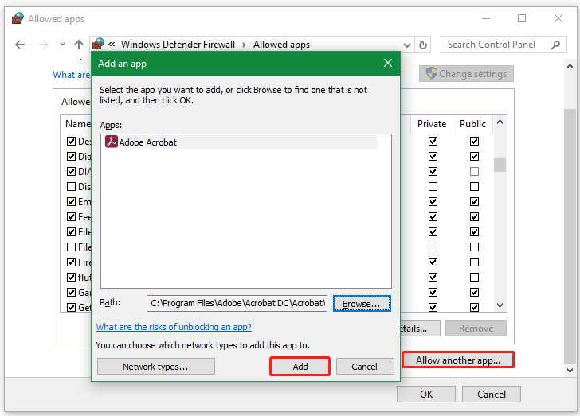
Task: Click Allowed apps breadcrumb
Action: 281,45
